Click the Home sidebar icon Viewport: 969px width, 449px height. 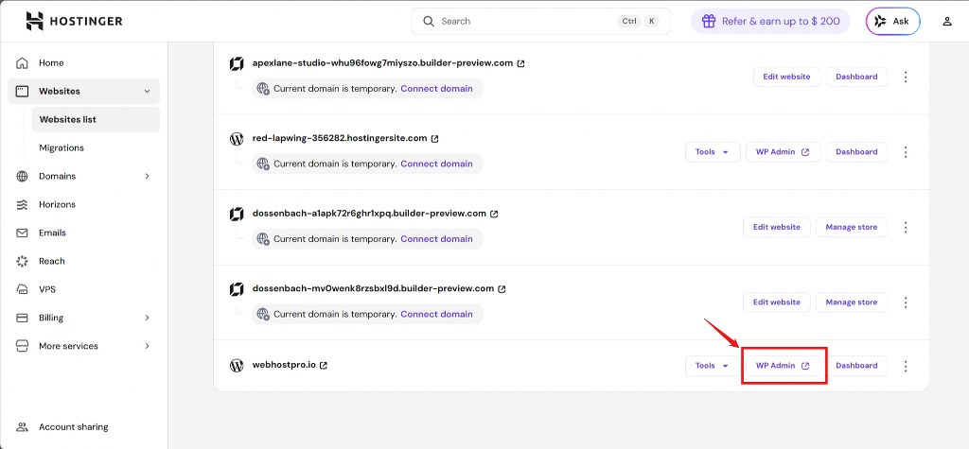coord(23,63)
